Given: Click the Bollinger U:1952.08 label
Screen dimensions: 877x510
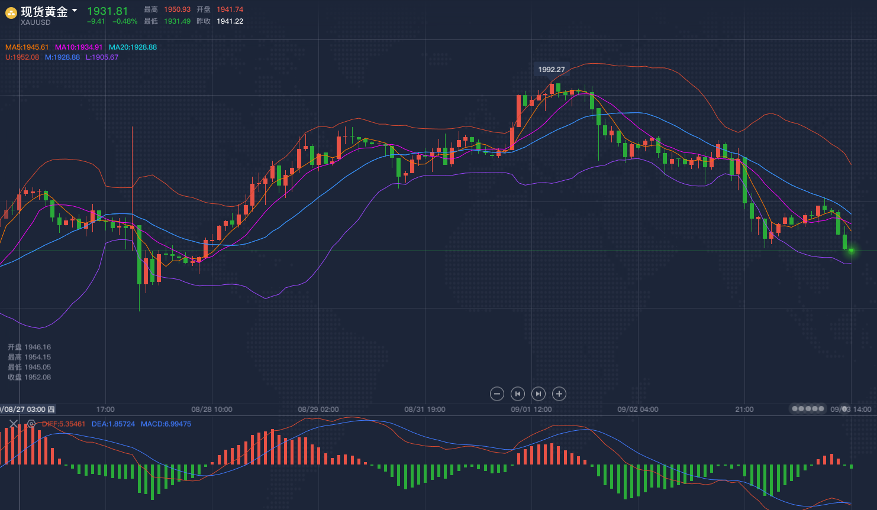Looking at the screenshot, I should 22,57.
